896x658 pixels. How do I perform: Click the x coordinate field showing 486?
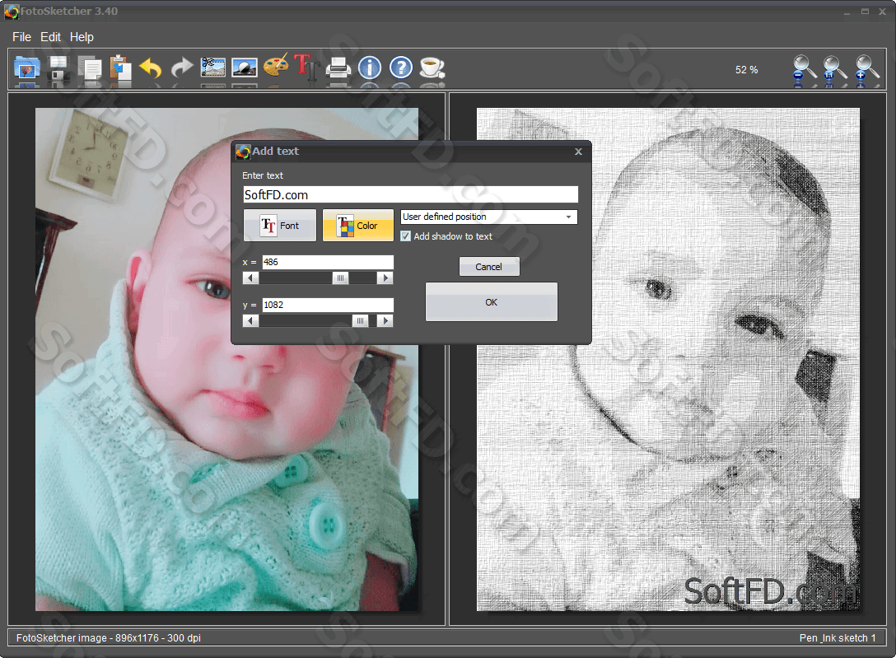coord(328,262)
